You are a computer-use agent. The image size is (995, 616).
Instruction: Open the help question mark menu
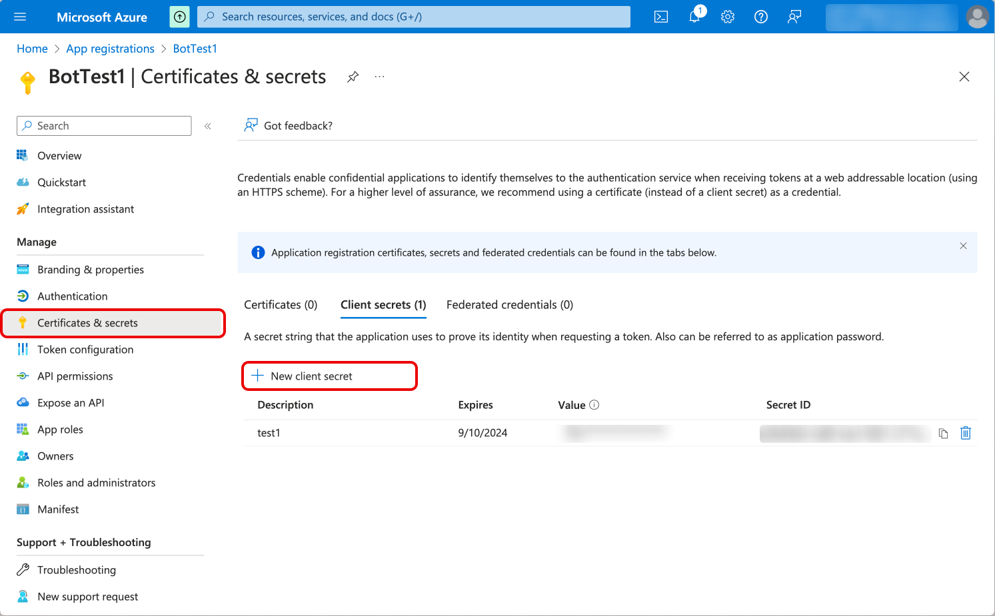[x=761, y=17]
